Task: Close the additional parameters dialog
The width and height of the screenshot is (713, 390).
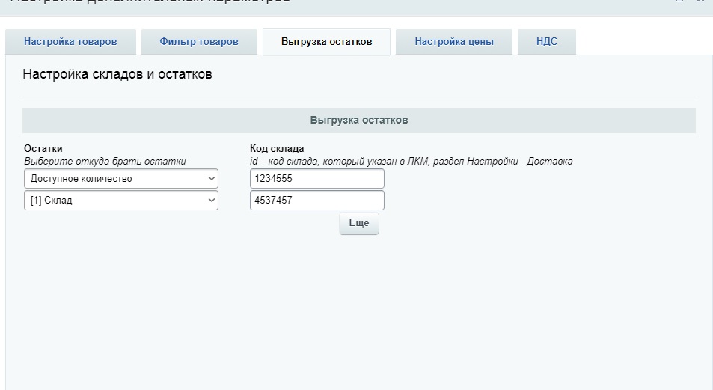Action: [x=700, y=2]
